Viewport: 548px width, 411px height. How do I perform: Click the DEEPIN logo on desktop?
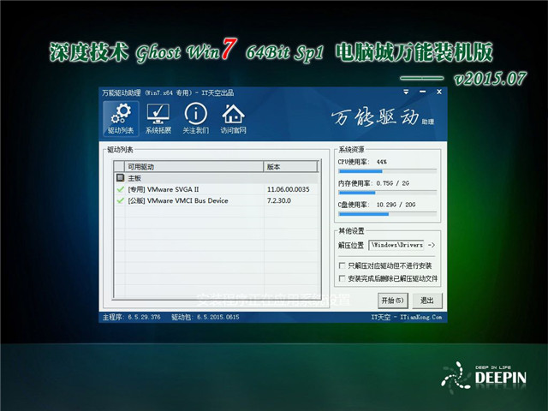(x=484, y=377)
